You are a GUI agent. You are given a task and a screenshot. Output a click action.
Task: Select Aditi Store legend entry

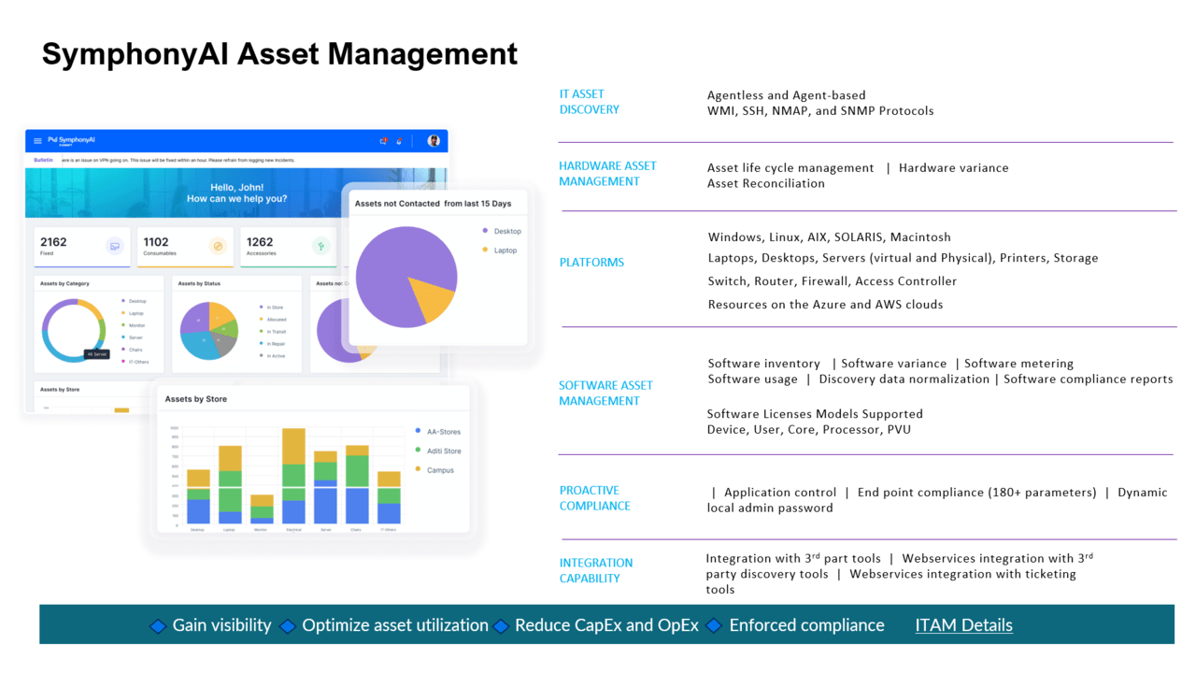click(437, 451)
